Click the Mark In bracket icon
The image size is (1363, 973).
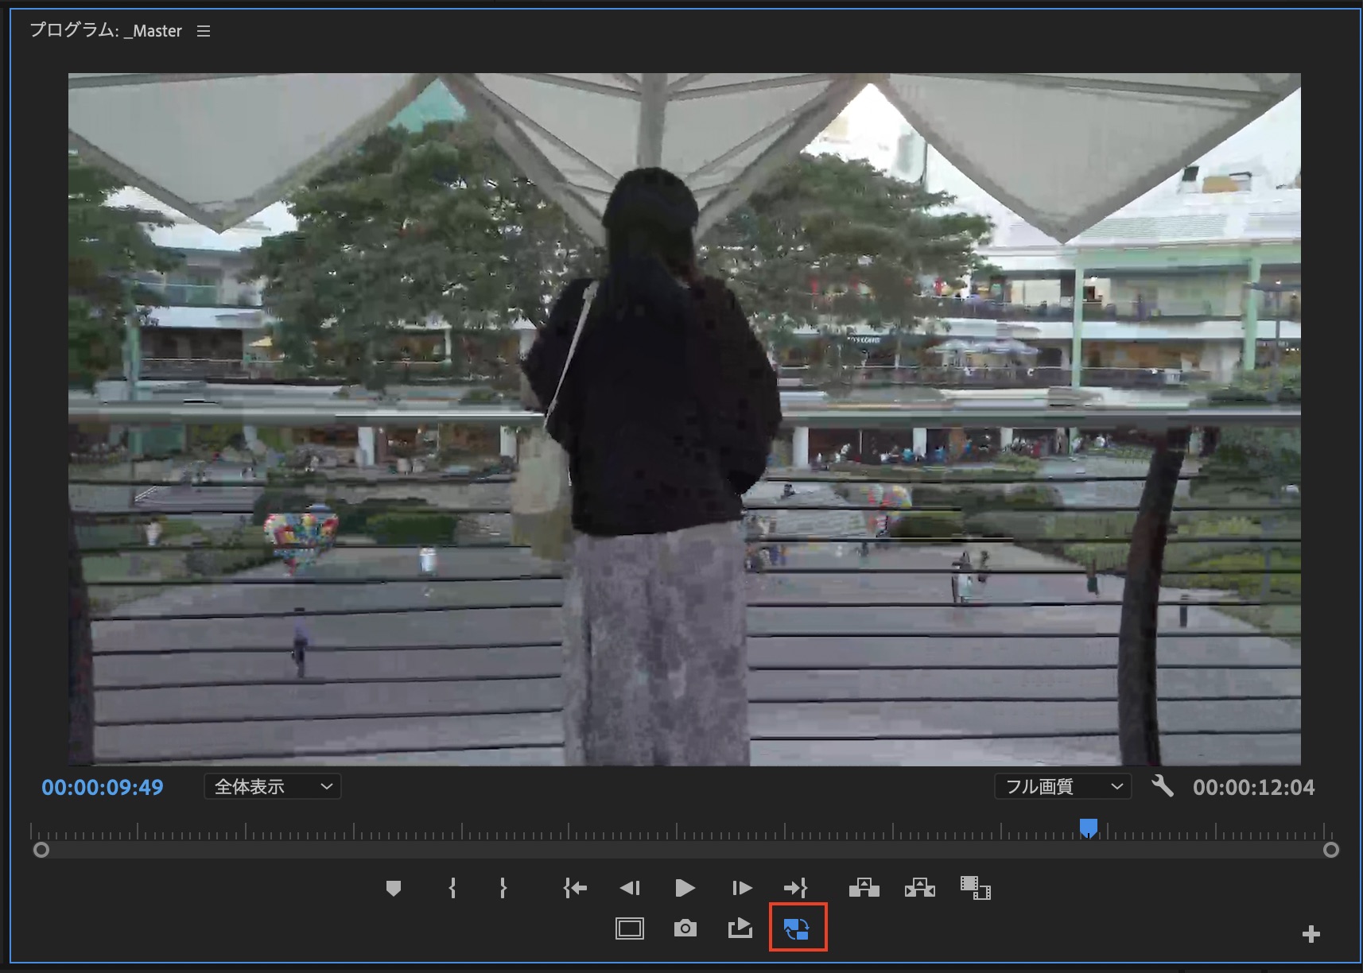pyautogui.click(x=452, y=888)
